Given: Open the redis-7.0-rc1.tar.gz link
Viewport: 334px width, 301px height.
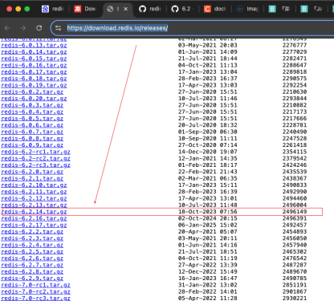Looking at the screenshot, I should pyautogui.click(x=35, y=285).
